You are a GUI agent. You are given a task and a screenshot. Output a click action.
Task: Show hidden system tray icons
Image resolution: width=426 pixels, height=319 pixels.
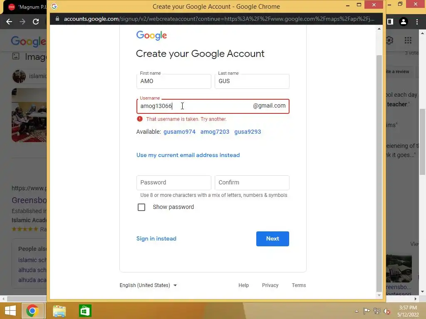tap(357, 311)
